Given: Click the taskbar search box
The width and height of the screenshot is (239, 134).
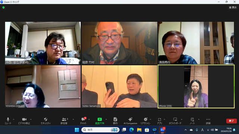Looking at the screenshot, I should (x=100, y=130).
